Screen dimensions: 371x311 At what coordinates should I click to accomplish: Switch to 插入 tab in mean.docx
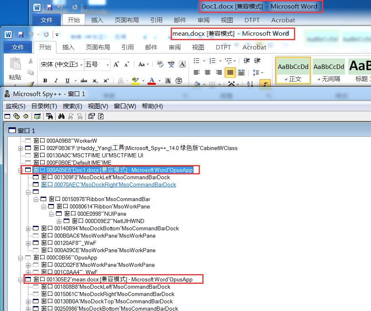(x=69, y=47)
